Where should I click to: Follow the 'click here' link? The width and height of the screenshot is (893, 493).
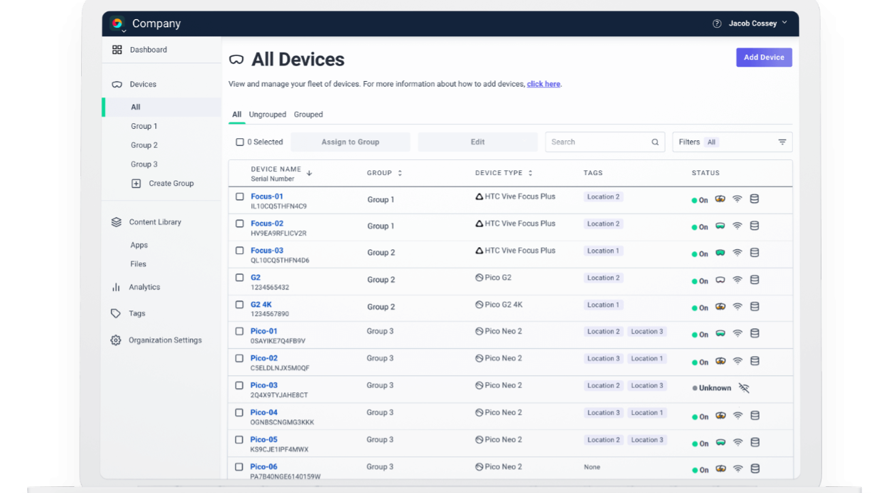click(x=544, y=84)
